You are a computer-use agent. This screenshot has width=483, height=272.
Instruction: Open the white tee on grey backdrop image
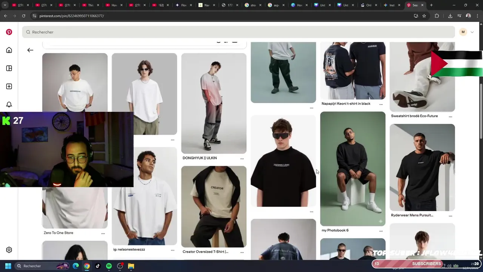[x=75, y=82]
